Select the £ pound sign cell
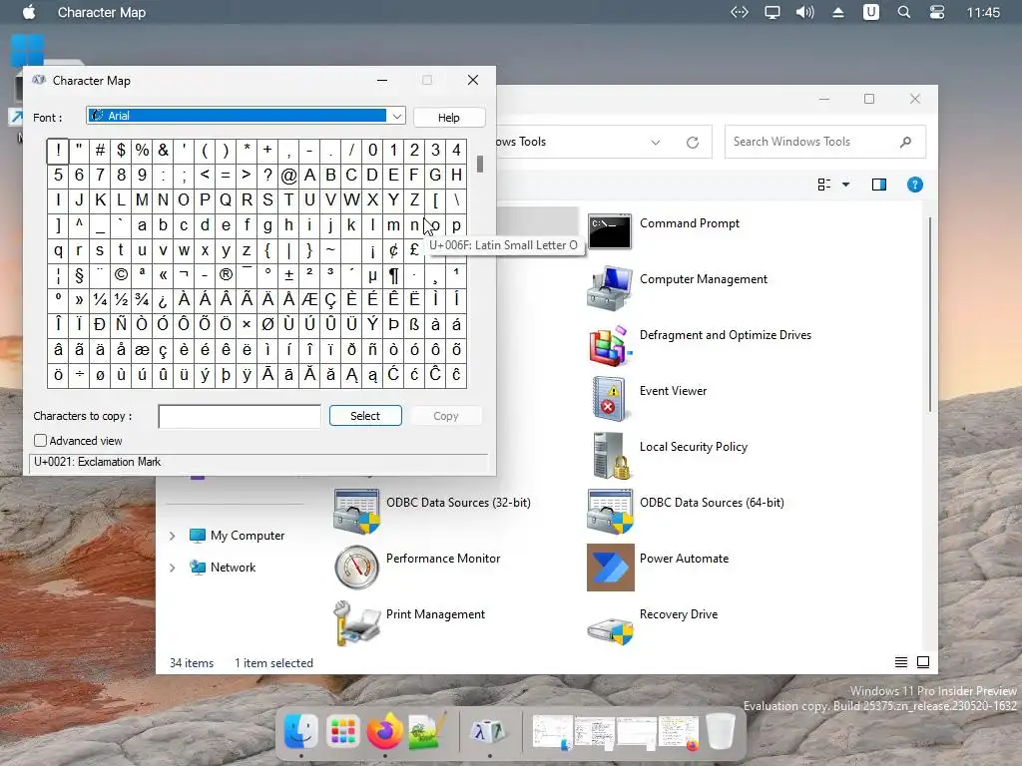This screenshot has width=1022, height=766. click(414, 250)
